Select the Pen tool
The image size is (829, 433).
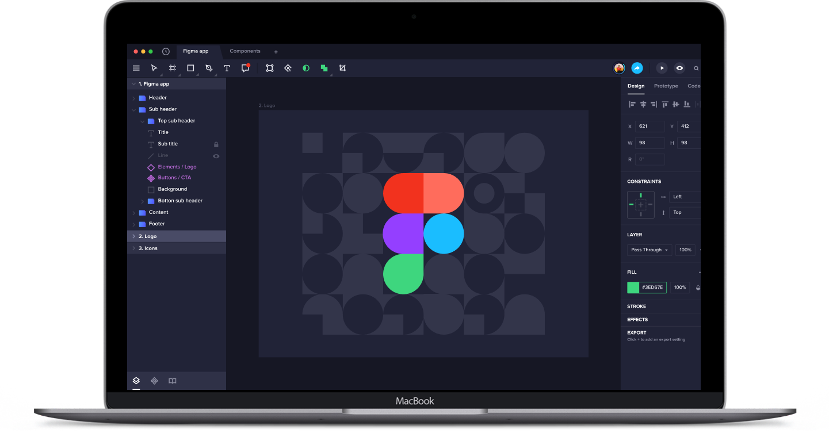pos(209,68)
